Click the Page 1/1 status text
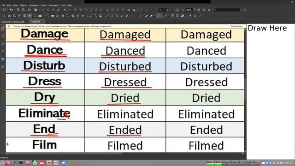Screen dimensions: 295x166 [x=4, y=158]
